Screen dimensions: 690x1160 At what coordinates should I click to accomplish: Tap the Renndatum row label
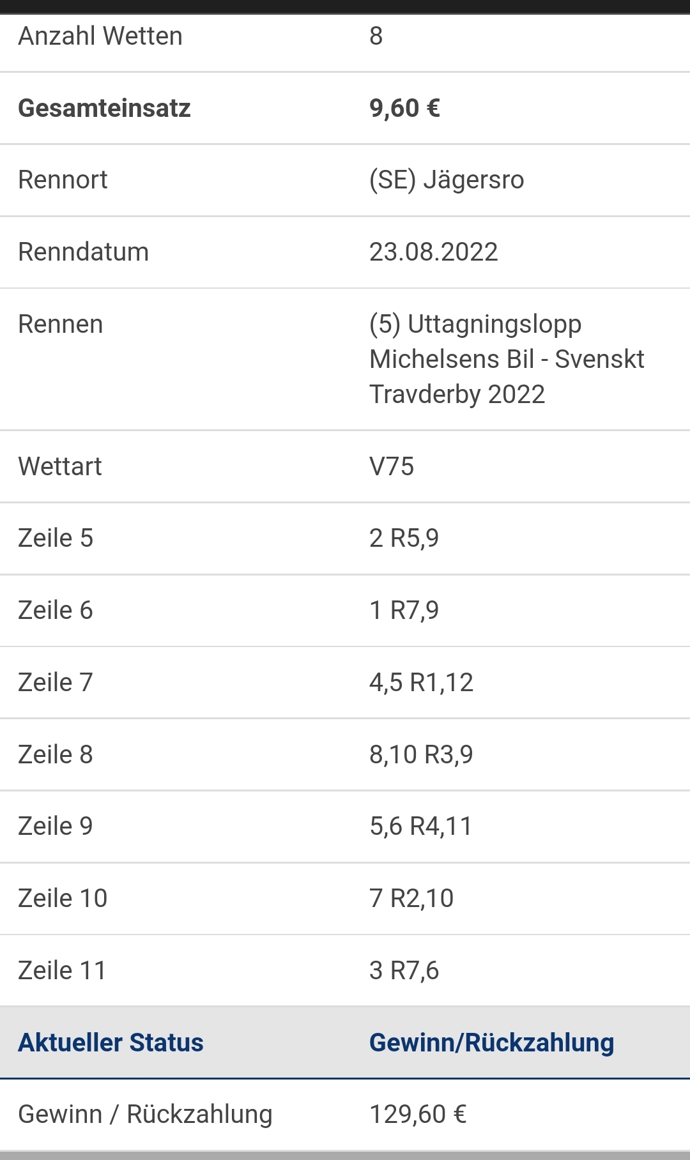pyautogui.click(x=83, y=252)
